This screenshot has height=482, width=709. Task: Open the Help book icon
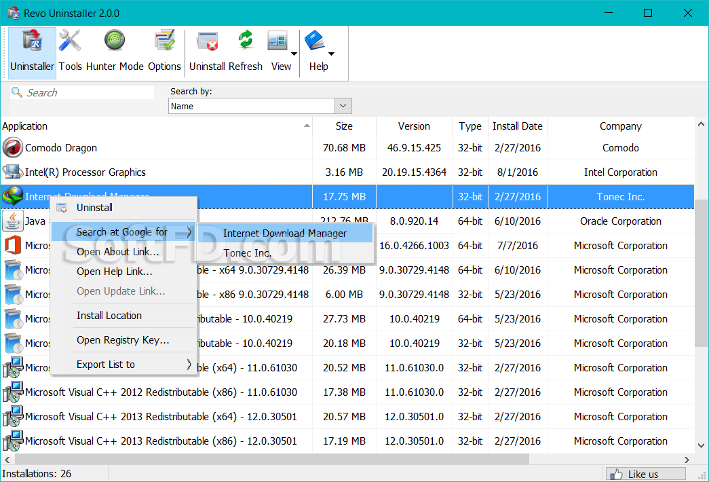tap(315, 41)
